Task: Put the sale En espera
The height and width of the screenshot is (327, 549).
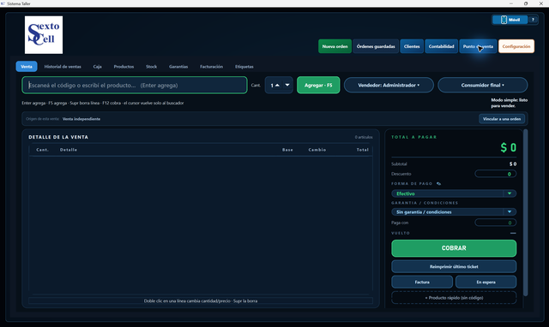Action: (486, 282)
